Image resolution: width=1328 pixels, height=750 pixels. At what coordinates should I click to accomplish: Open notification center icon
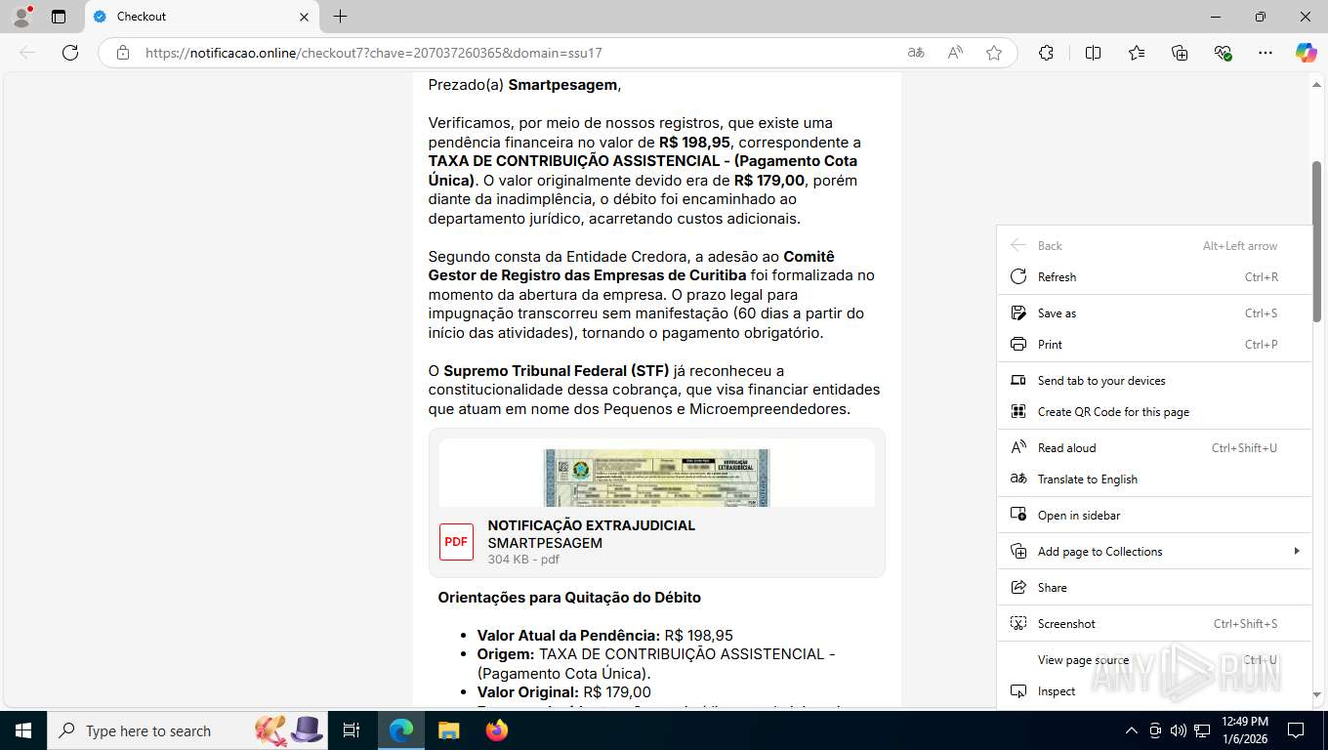[x=1296, y=730]
